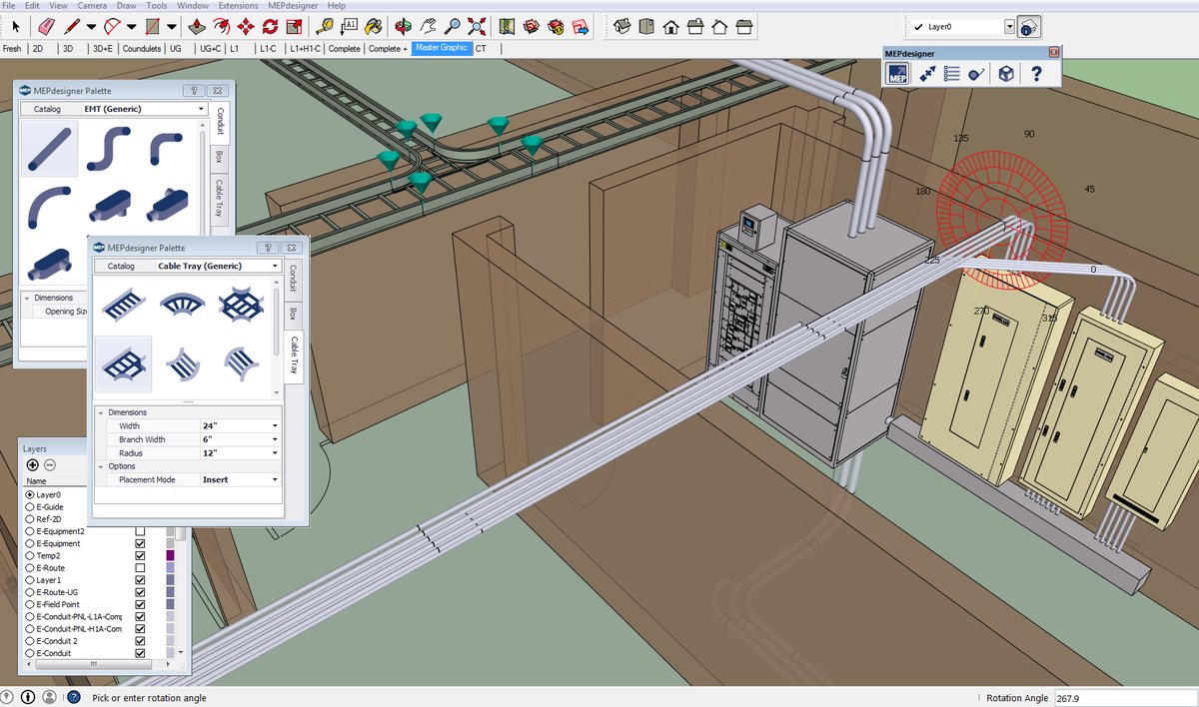
Task: Open the MEPdesigner menu
Action: [293, 6]
